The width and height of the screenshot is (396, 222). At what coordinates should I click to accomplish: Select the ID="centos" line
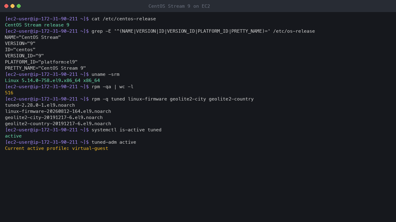pos(20,50)
